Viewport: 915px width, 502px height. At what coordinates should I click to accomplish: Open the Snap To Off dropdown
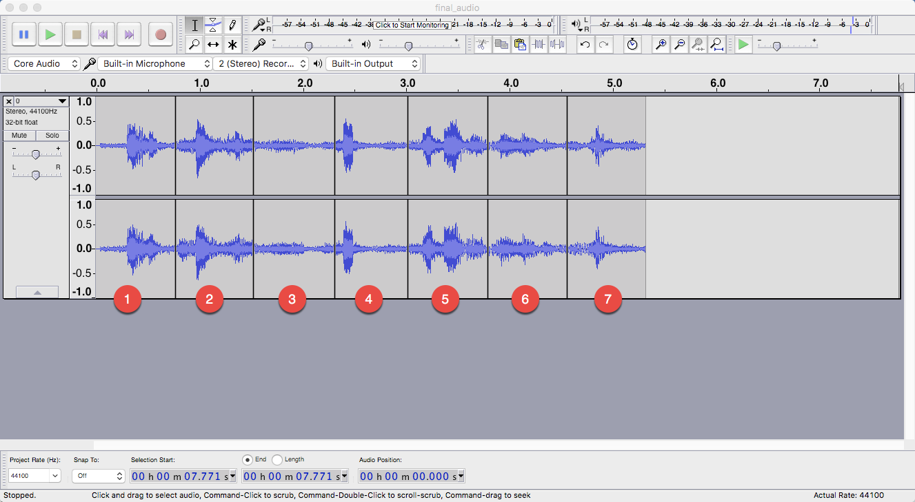[99, 476]
